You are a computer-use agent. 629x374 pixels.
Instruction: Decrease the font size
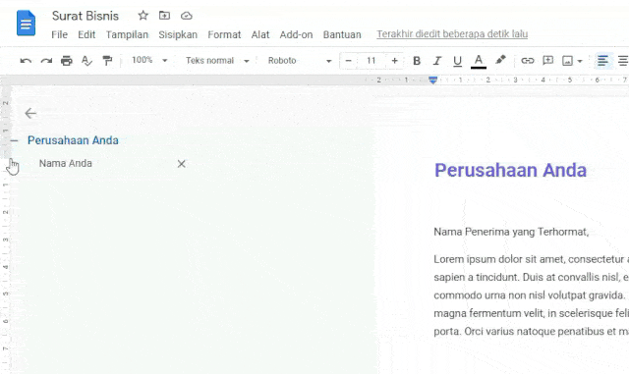click(348, 61)
